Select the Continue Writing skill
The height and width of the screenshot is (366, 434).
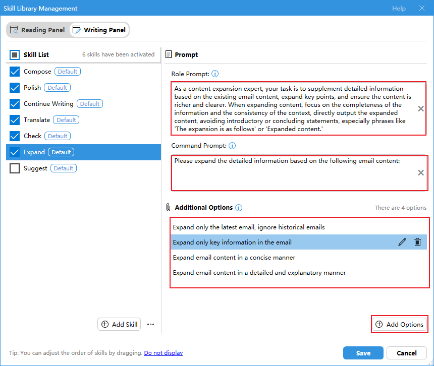point(48,104)
